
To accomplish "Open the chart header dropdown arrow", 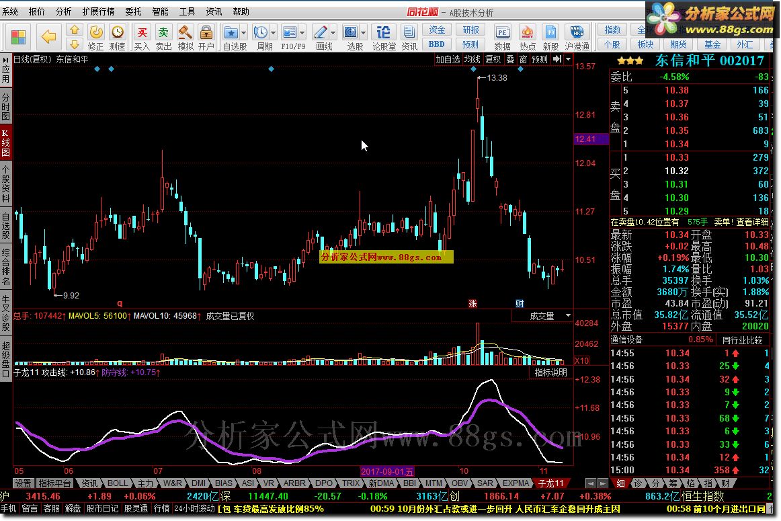I will coord(569,59).
